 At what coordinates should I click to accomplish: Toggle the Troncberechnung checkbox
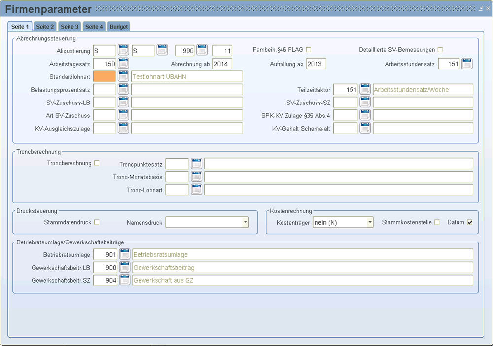[x=97, y=163]
